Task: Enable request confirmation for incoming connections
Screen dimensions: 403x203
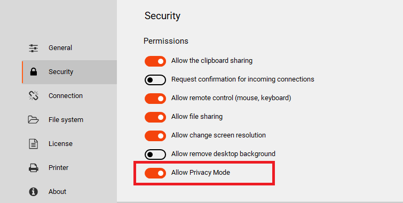Action: tap(155, 80)
